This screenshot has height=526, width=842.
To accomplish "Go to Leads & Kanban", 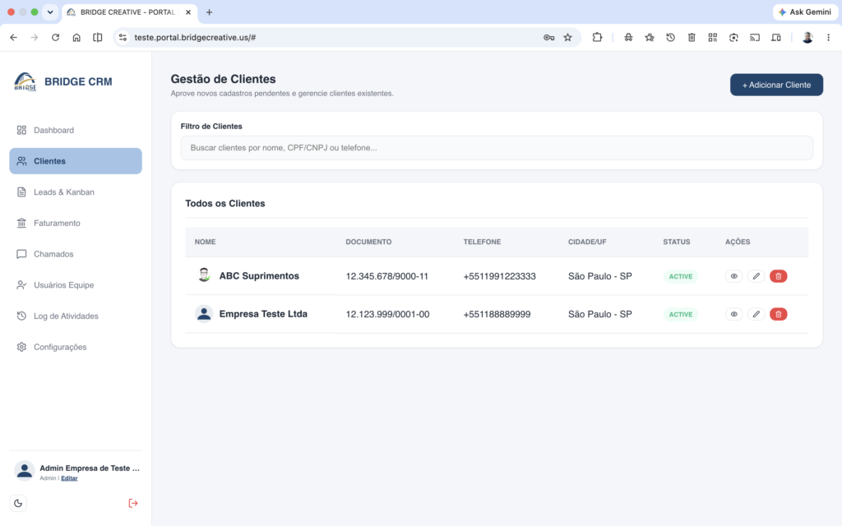I will (75, 192).
